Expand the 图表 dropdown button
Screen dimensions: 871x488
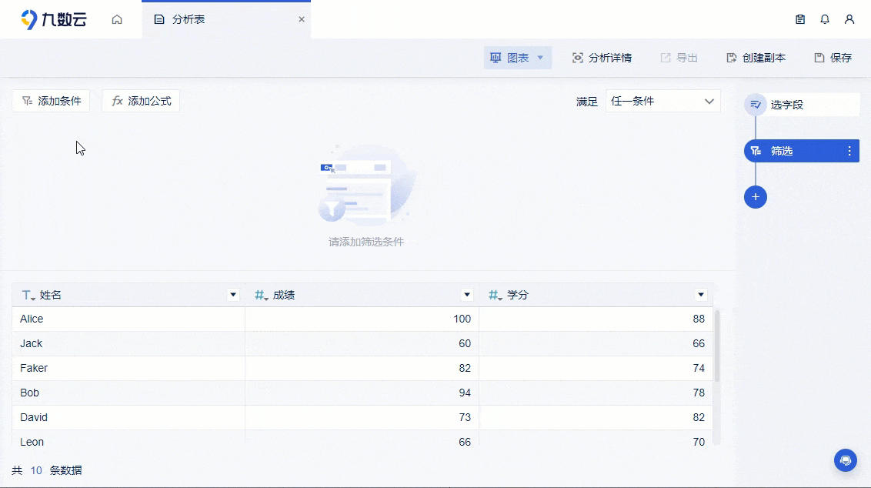pos(518,58)
